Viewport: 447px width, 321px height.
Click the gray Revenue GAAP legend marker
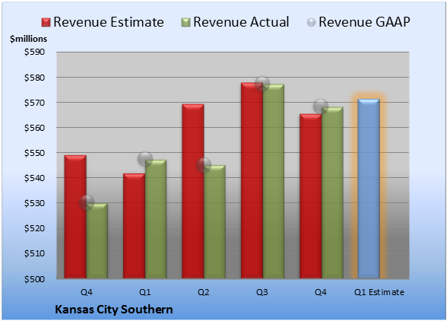[311, 23]
